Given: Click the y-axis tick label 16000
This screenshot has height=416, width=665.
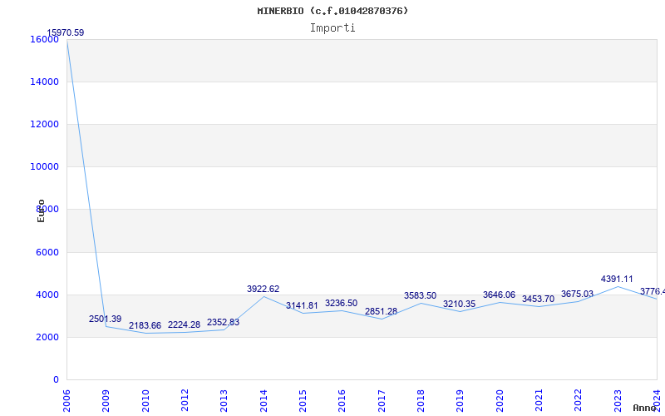Looking at the screenshot, I should [45, 39].
